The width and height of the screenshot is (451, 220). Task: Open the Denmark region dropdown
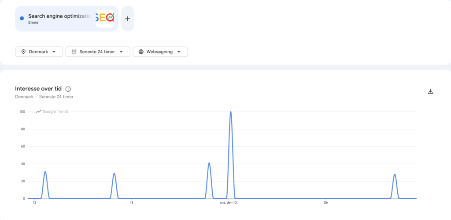(x=39, y=52)
